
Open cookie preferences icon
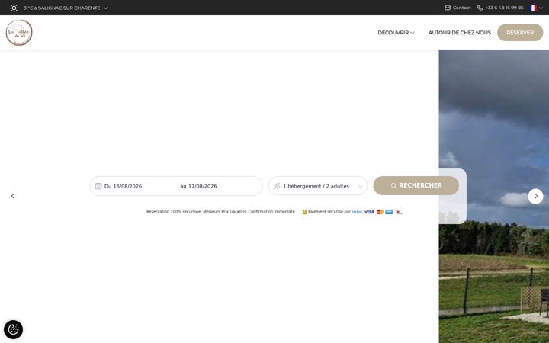pyautogui.click(x=13, y=329)
